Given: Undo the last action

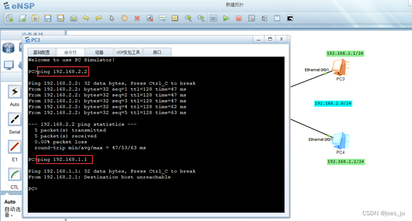Looking at the screenshot, I should [x=86, y=18].
